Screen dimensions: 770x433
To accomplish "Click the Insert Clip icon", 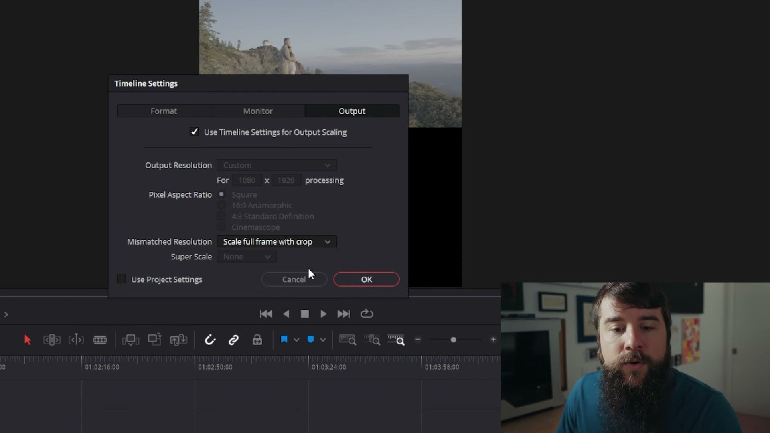I will tap(130, 340).
